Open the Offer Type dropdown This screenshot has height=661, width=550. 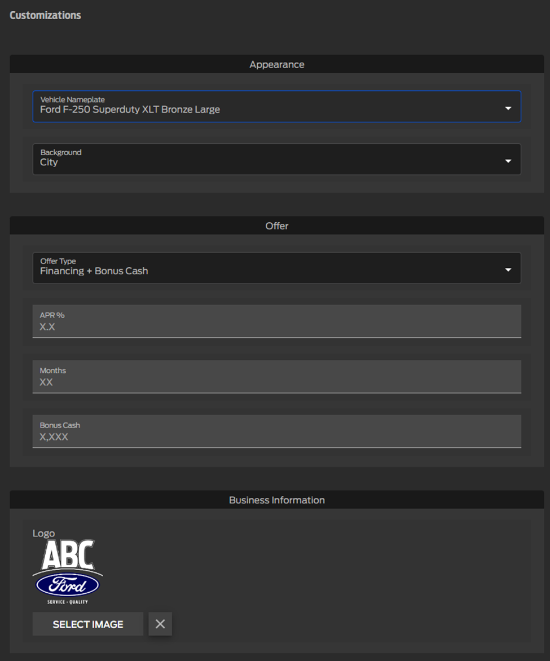point(276,268)
